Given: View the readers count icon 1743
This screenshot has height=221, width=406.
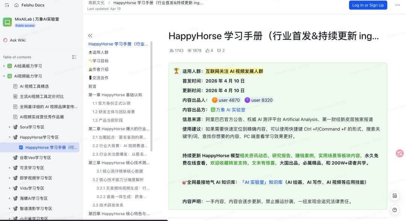Looking at the screenshot, I should tap(171, 51).
